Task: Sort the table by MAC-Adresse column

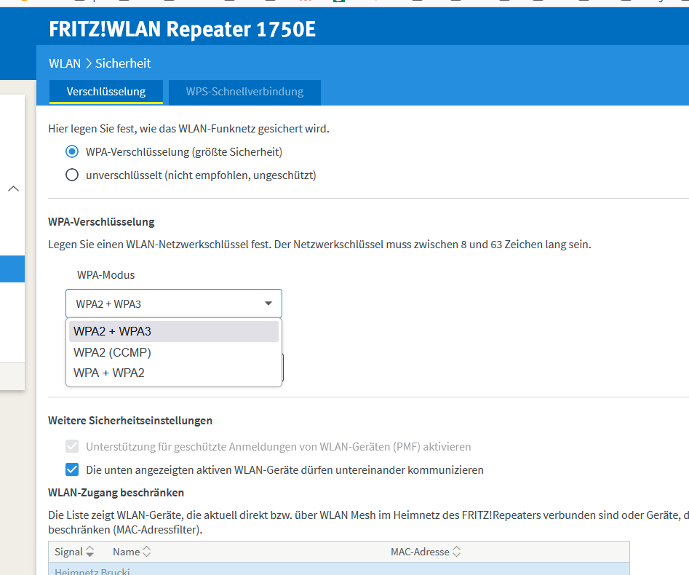Action: [x=426, y=552]
